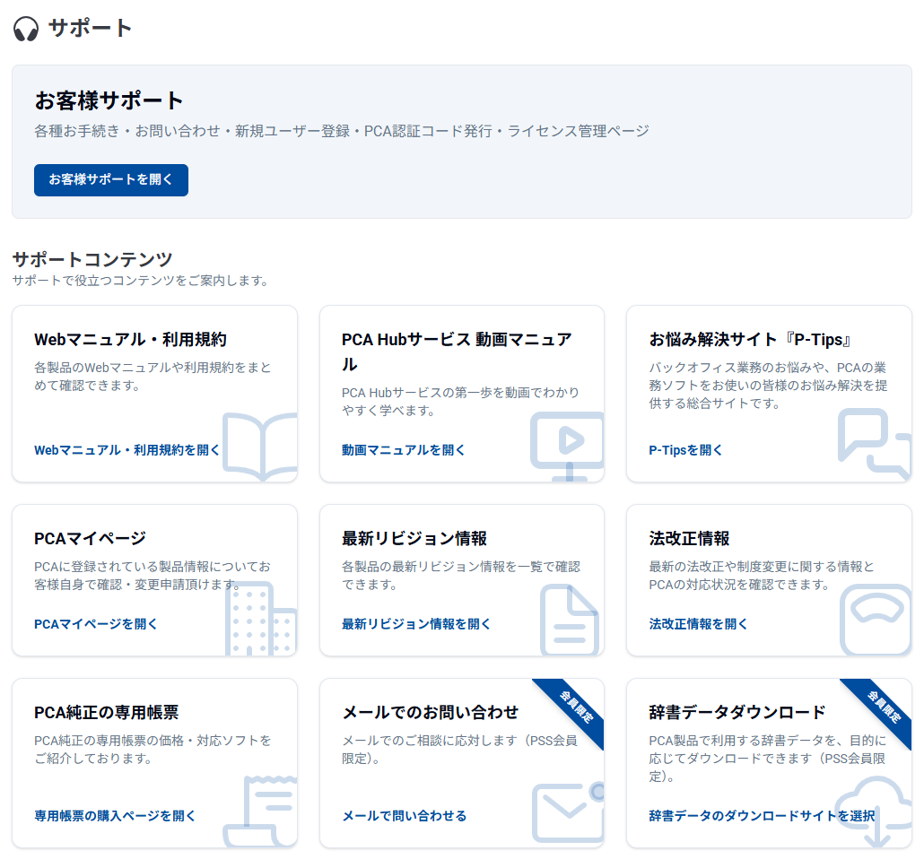Click the headphone support icon
924x868 pixels.
(x=26, y=29)
